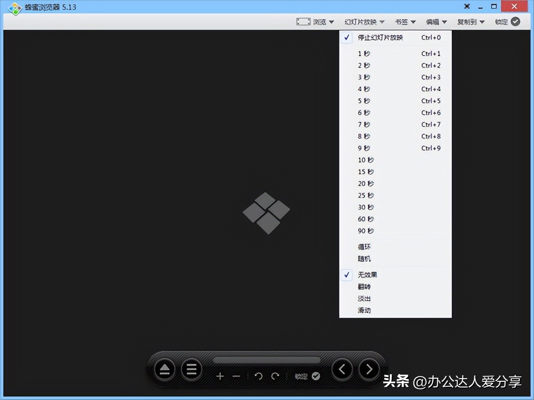
Task: Open the hamburger menu on the control bar
Action: [191, 369]
